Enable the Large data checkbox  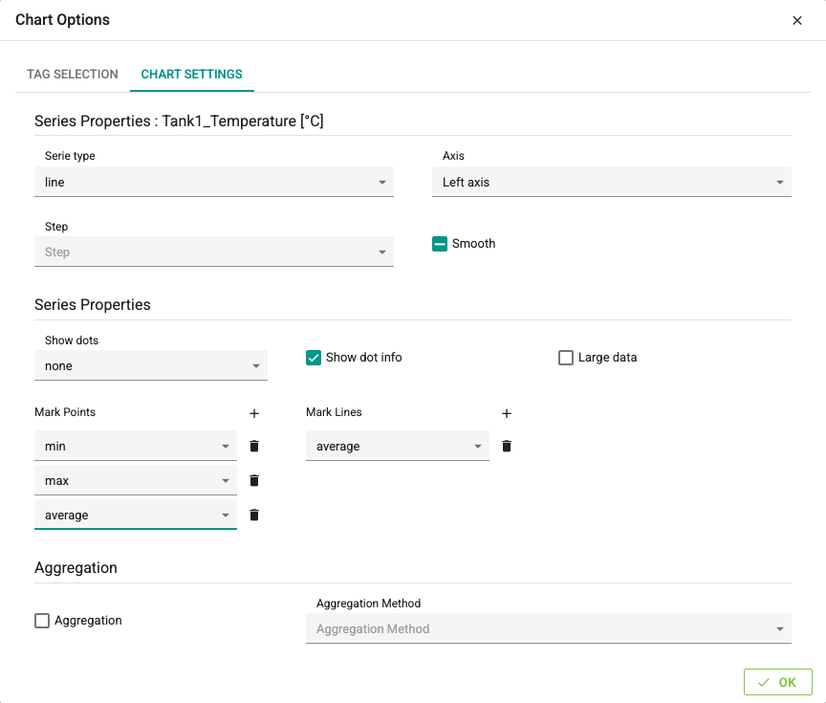pyautogui.click(x=565, y=358)
